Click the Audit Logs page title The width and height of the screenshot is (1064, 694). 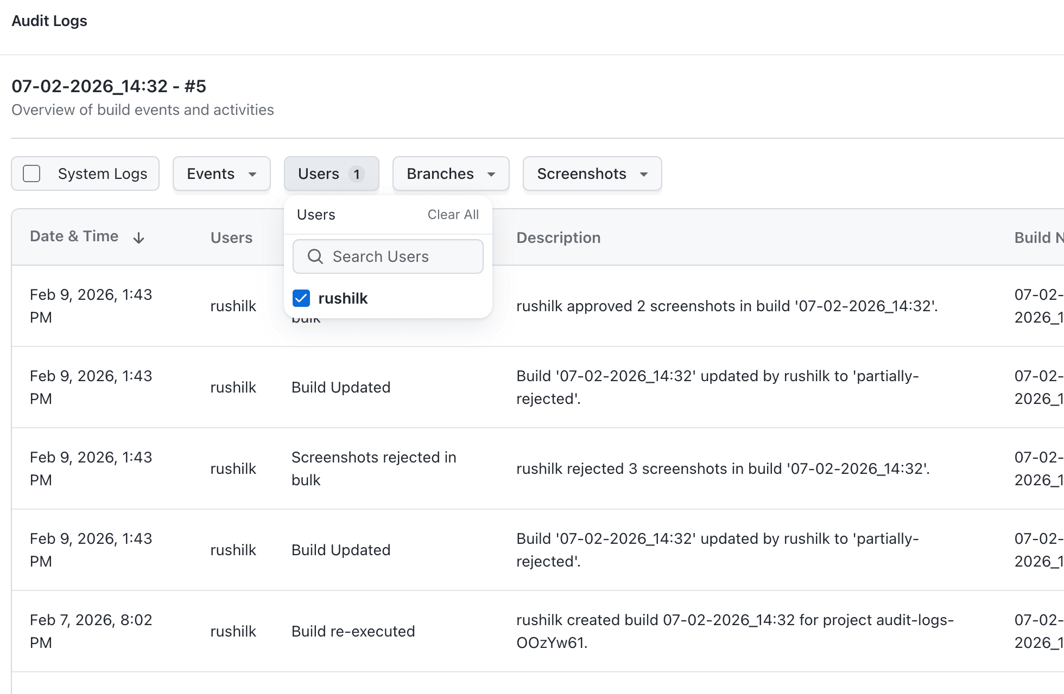[x=49, y=21]
